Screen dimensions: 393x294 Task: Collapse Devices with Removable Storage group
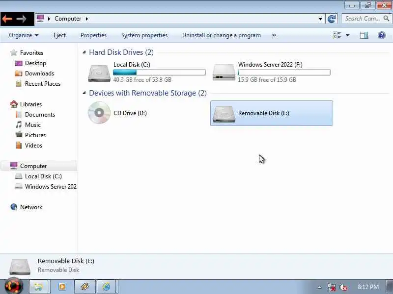click(84, 93)
